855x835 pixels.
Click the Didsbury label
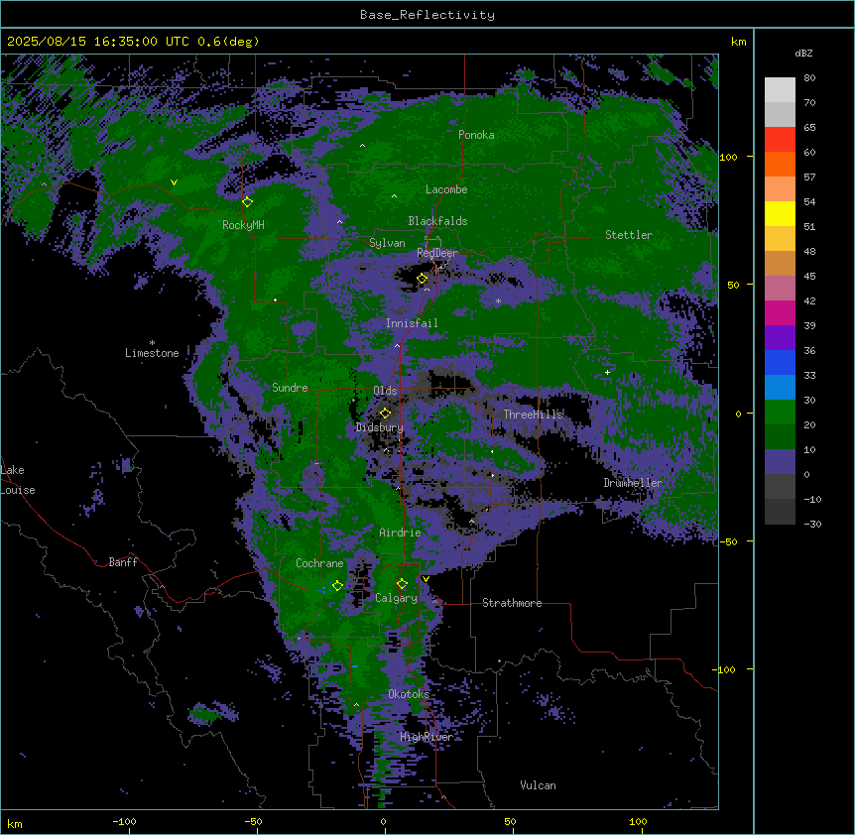click(x=380, y=427)
